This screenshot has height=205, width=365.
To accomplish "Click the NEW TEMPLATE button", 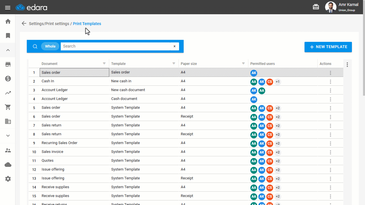I will [328, 47].
